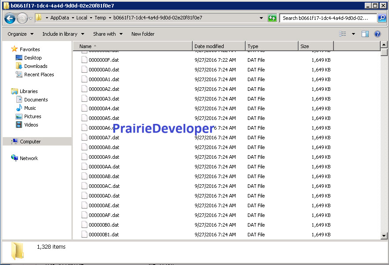Click the New folder button
Viewport: 389px width, 265px height.
click(x=142, y=34)
